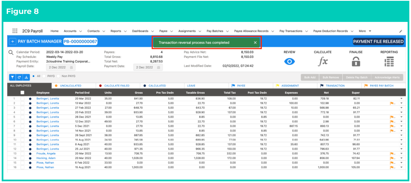Tick checkbox for row 16 Plose 15 Aug 2021
This screenshot has height=183, width=411.
coord(23,167)
